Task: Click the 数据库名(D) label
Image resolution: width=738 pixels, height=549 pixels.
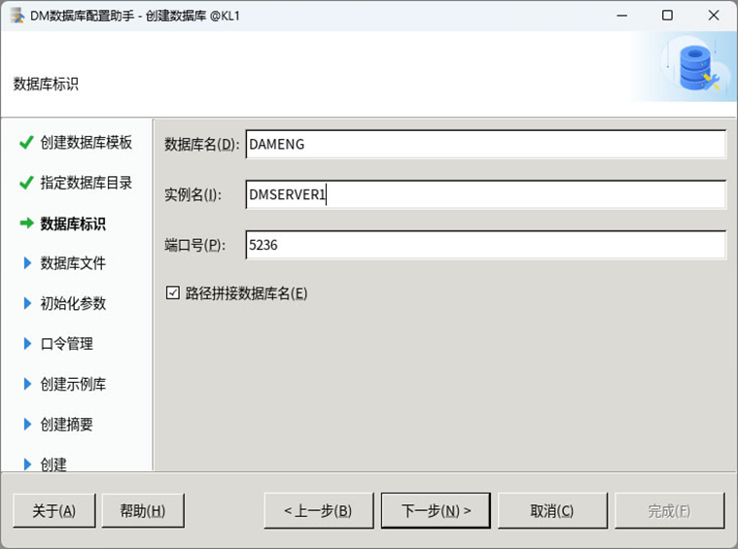Action: pos(201,145)
